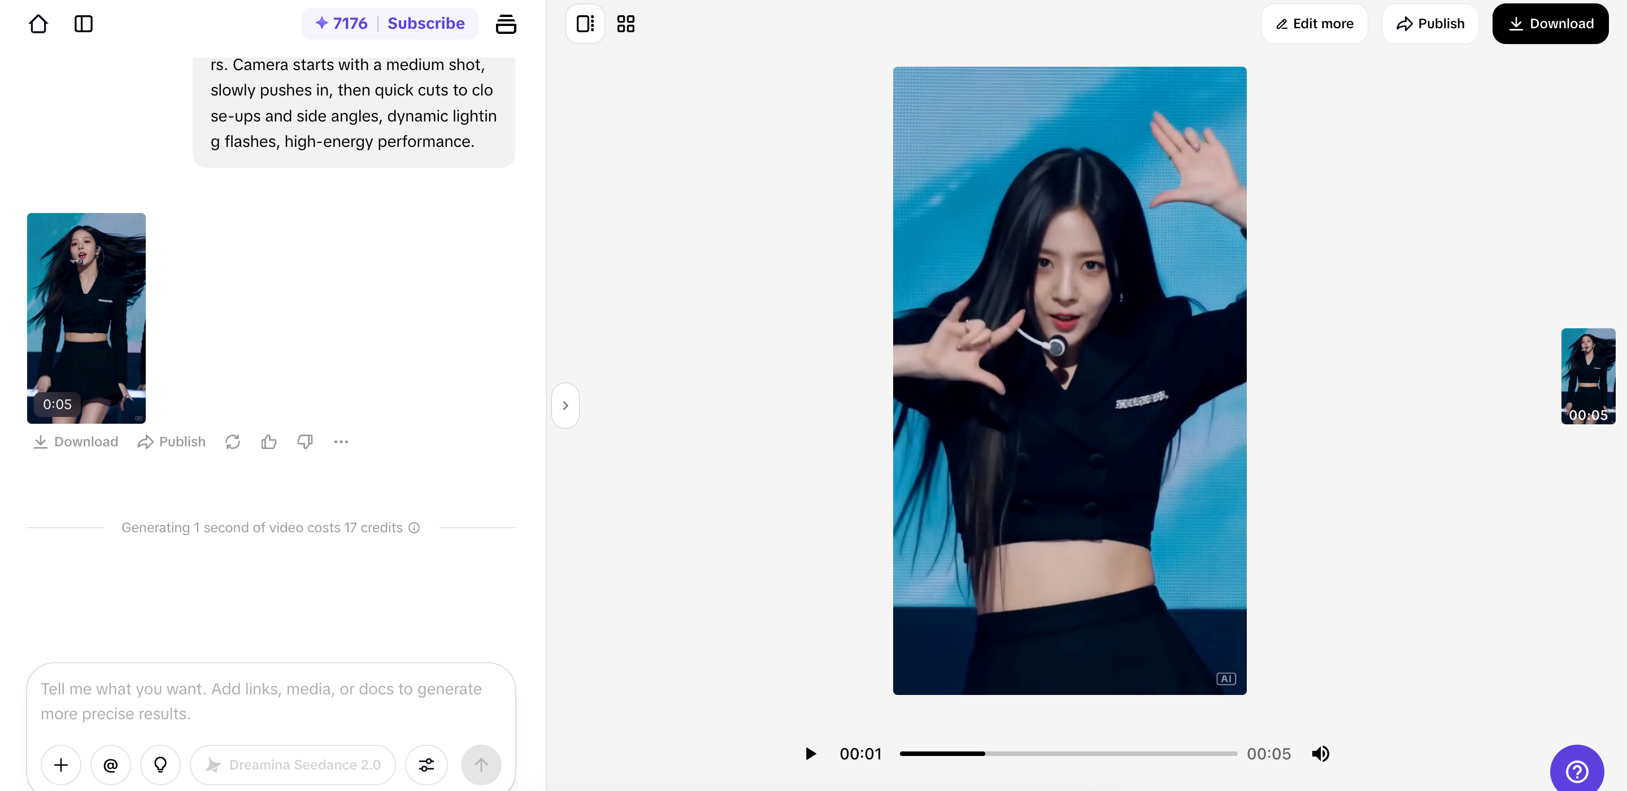This screenshot has height=791, width=1627.
Task: Open generation settings sliders icon
Action: pos(427,764)
